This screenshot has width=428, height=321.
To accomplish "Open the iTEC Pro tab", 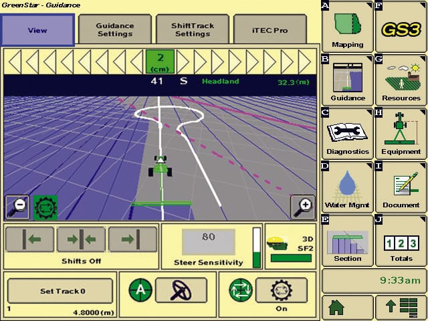I will tap(270, 29).
